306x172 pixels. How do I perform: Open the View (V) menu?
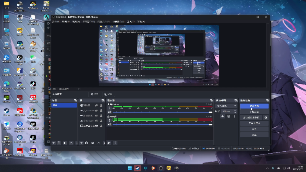76,22
